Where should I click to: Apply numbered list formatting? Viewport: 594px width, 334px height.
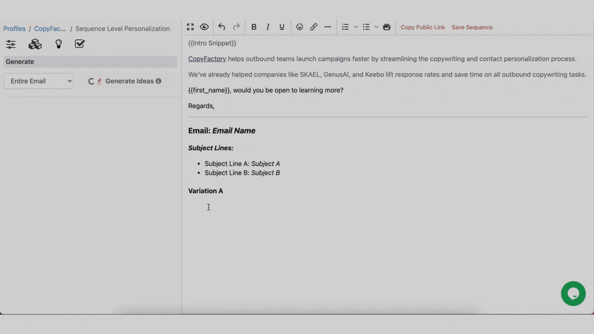(345, 27)
